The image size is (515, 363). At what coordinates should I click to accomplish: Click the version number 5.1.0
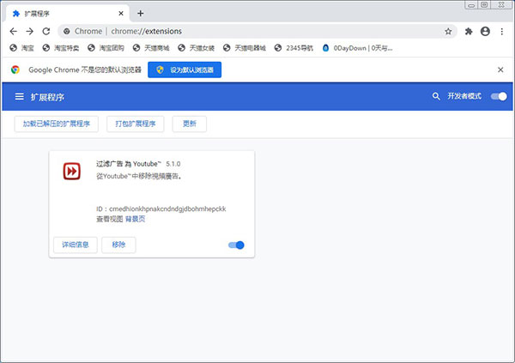pos(173,164)
